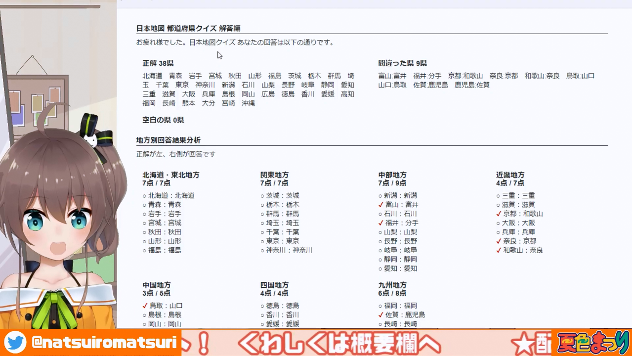The image size is (632, 356).
Task: Click the 7点 / 7点 score under 北海道・東北地方
Action: pyautogui.click(x=157, y=183)
